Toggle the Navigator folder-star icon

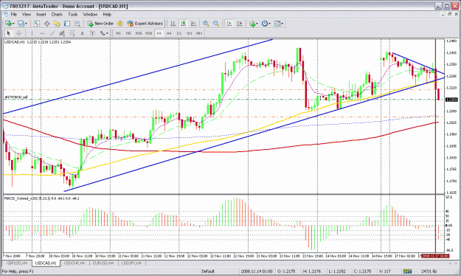pyautogui.click(x=57, y=24)
